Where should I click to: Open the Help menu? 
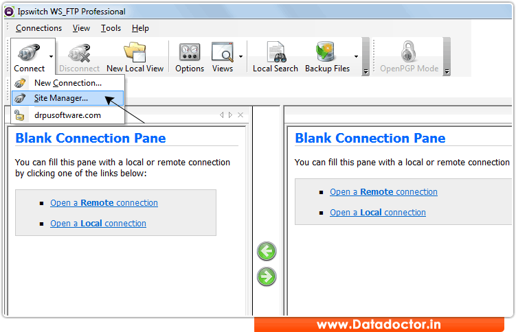[x=141, y=28]
